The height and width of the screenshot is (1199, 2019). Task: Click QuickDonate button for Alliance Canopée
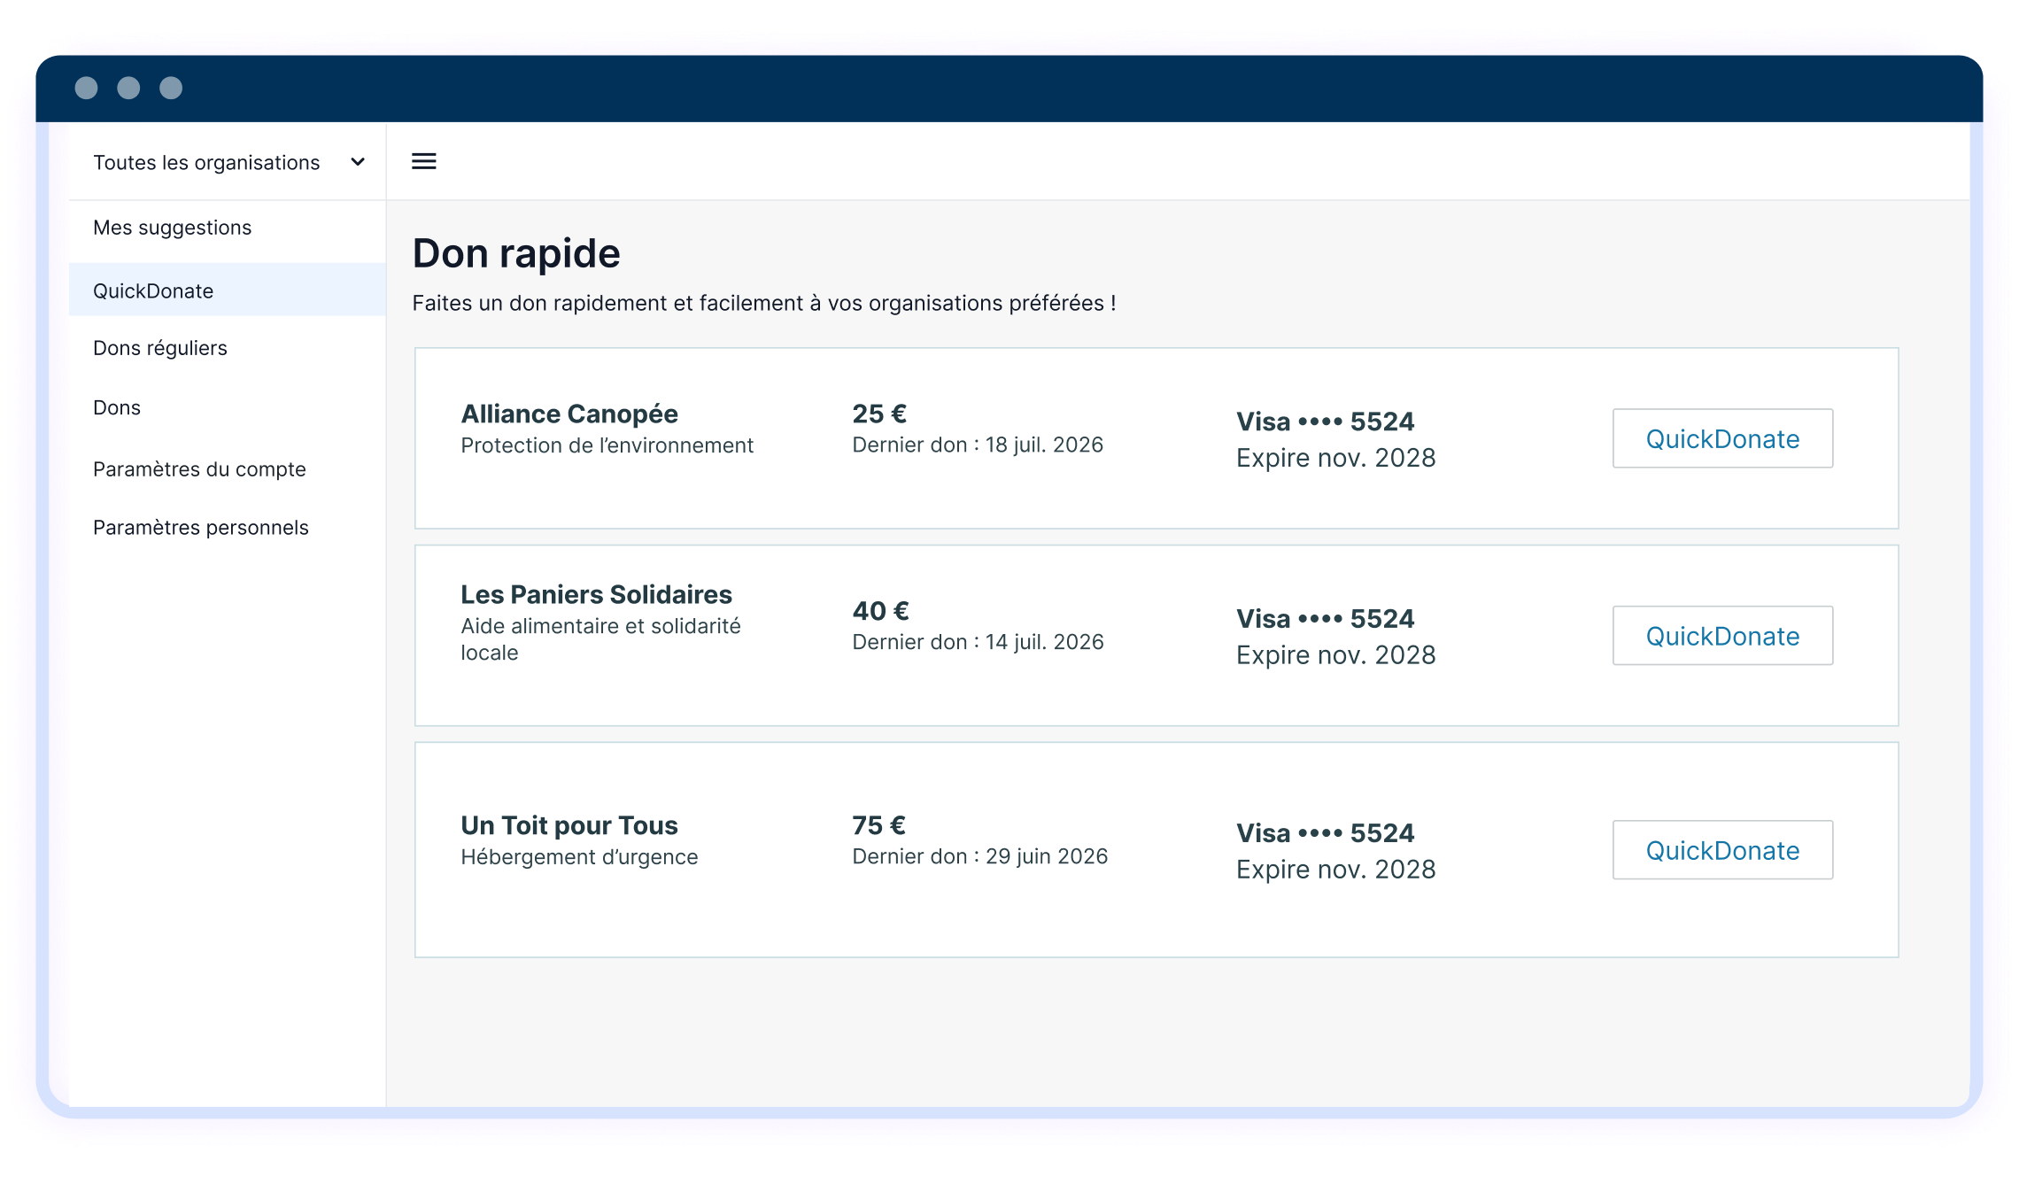tap(1722, 438)
